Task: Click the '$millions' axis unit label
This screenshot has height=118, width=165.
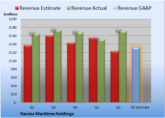Action: tap(11, 14)
